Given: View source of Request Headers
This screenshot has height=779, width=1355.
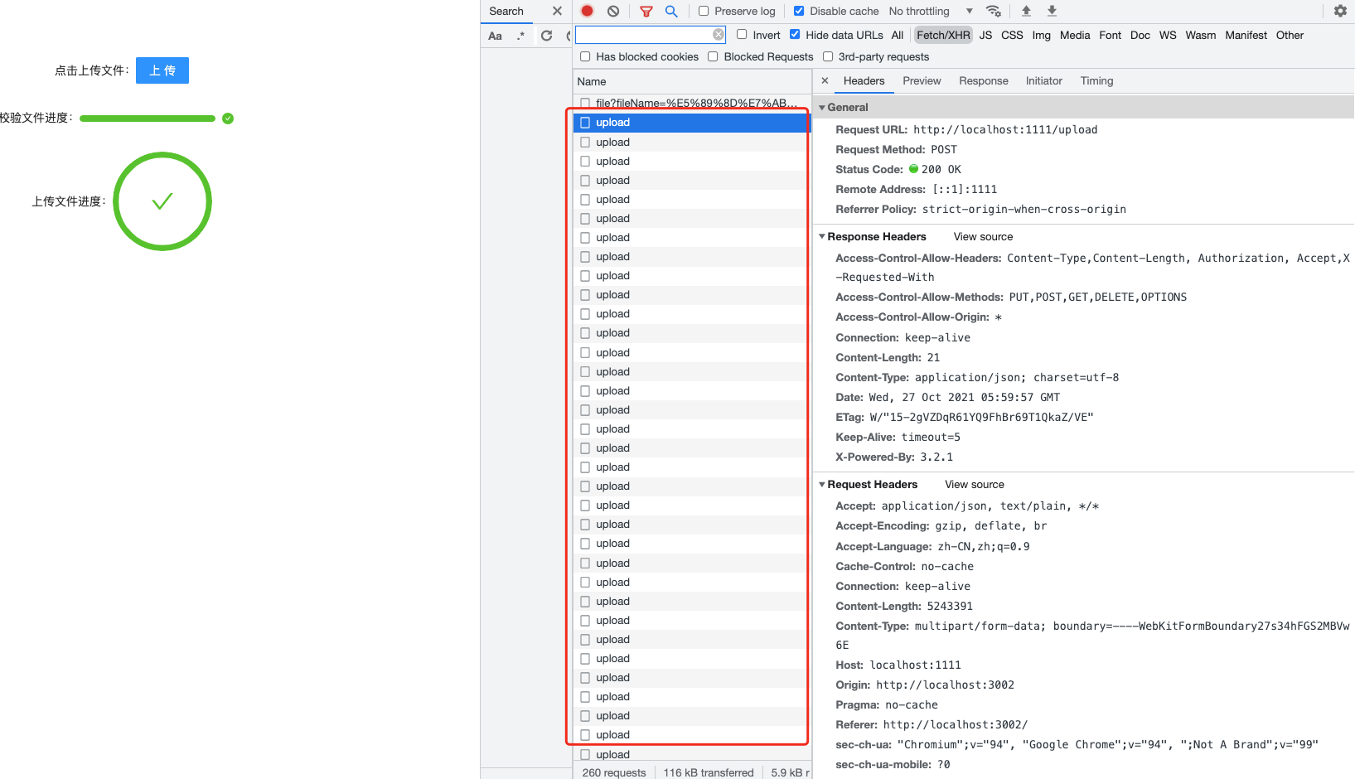Looking at the screenshot, I should 975,485.
